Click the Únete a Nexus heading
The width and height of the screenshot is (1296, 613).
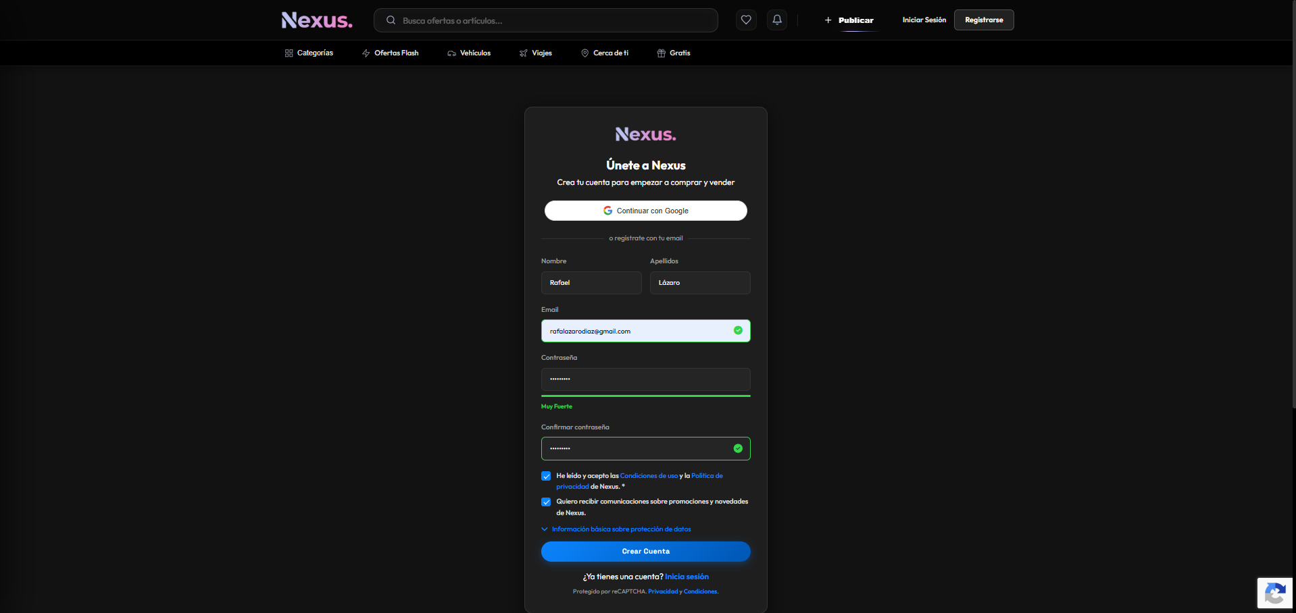point(646,165)
